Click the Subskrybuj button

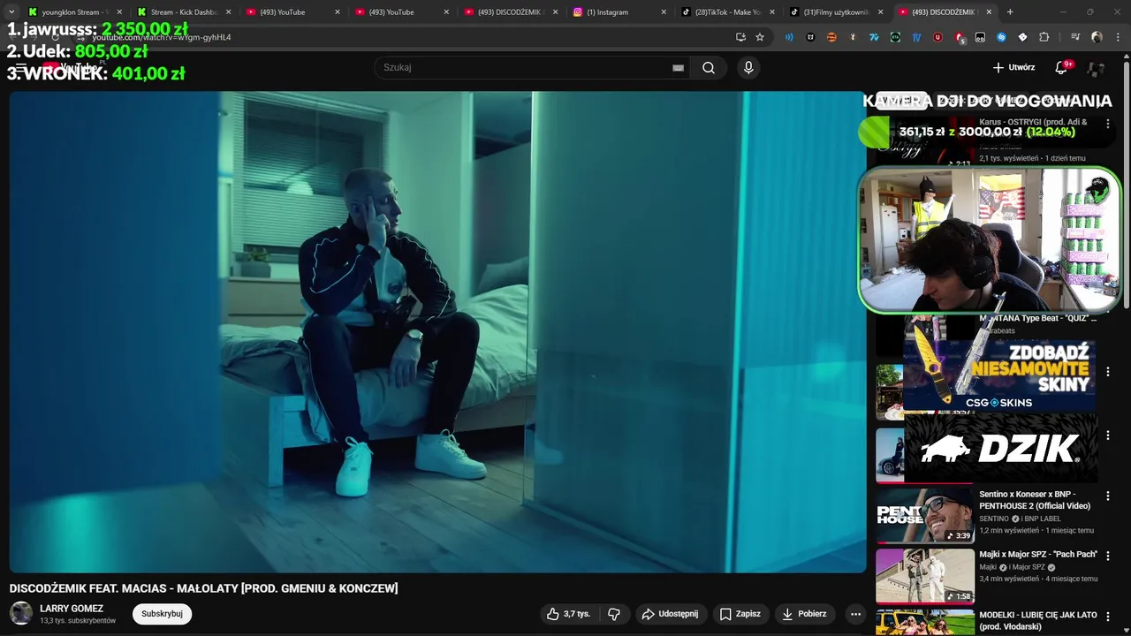tap(162, 614)
